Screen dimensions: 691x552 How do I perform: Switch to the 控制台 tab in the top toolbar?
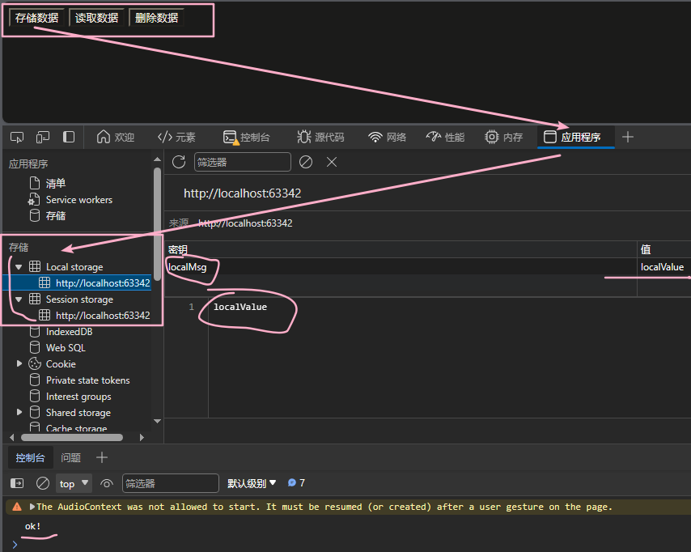[x=246, y=137]
